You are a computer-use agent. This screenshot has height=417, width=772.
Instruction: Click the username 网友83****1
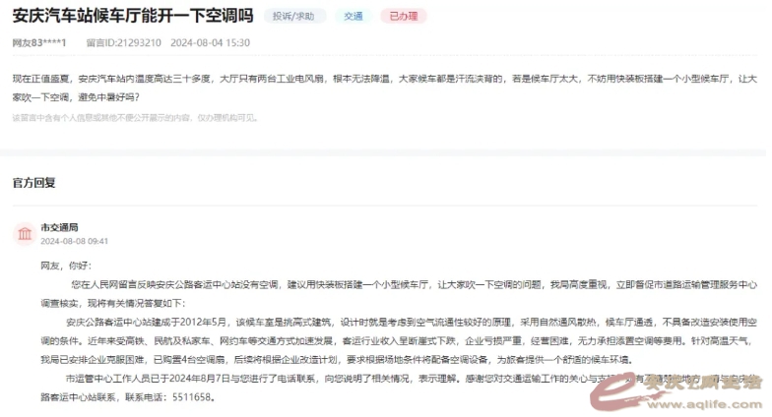(39, 43)
